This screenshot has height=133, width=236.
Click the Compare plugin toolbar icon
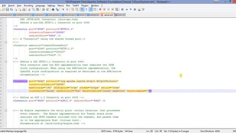(x=122, y=10)
